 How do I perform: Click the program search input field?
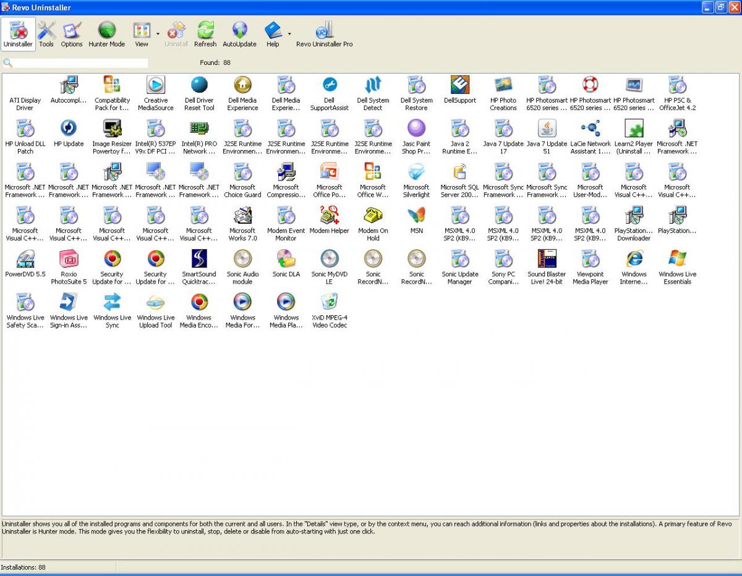point(80,62)
